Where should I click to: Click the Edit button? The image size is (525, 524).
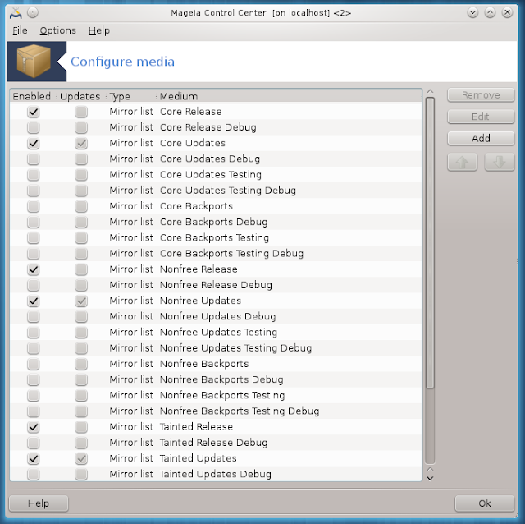pyautogui.click(x=481, y=117)
